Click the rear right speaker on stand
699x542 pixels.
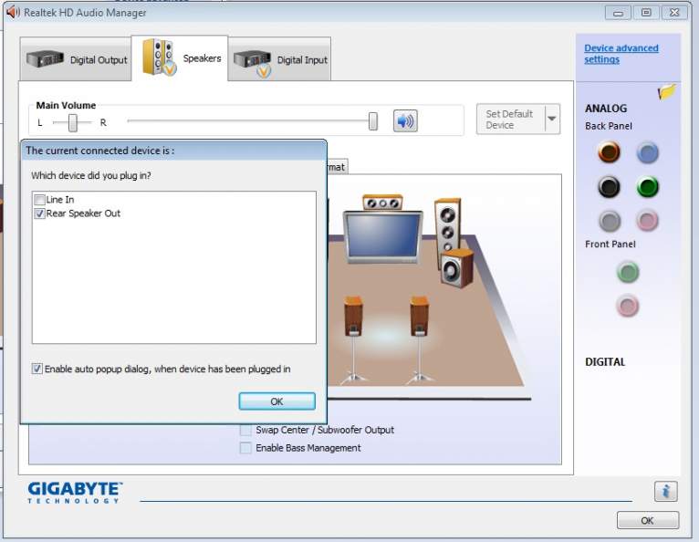[x=419, y=339]
